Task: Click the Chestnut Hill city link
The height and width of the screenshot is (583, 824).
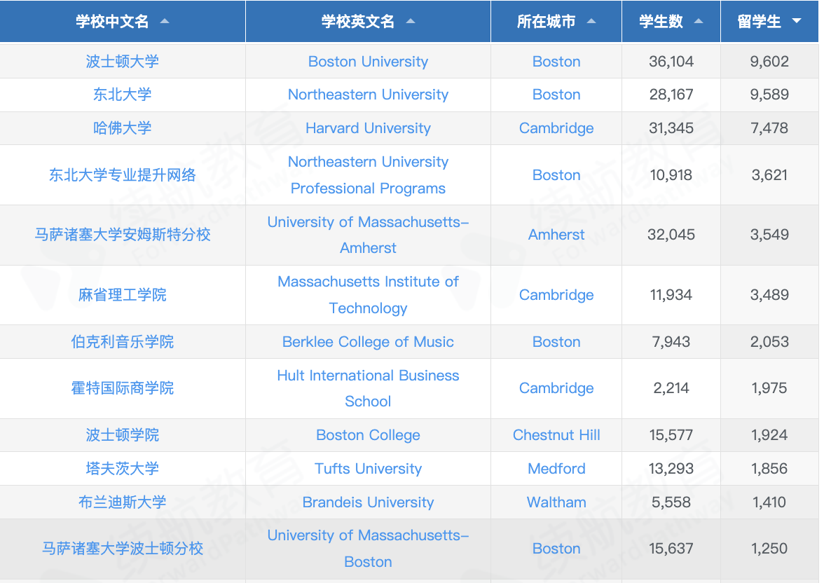Action: [556, 435]
